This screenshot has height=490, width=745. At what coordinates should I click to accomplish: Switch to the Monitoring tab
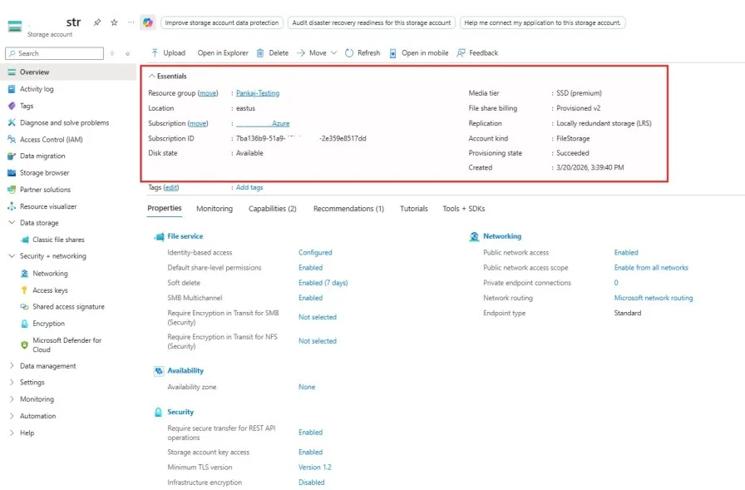pos(215,209)
